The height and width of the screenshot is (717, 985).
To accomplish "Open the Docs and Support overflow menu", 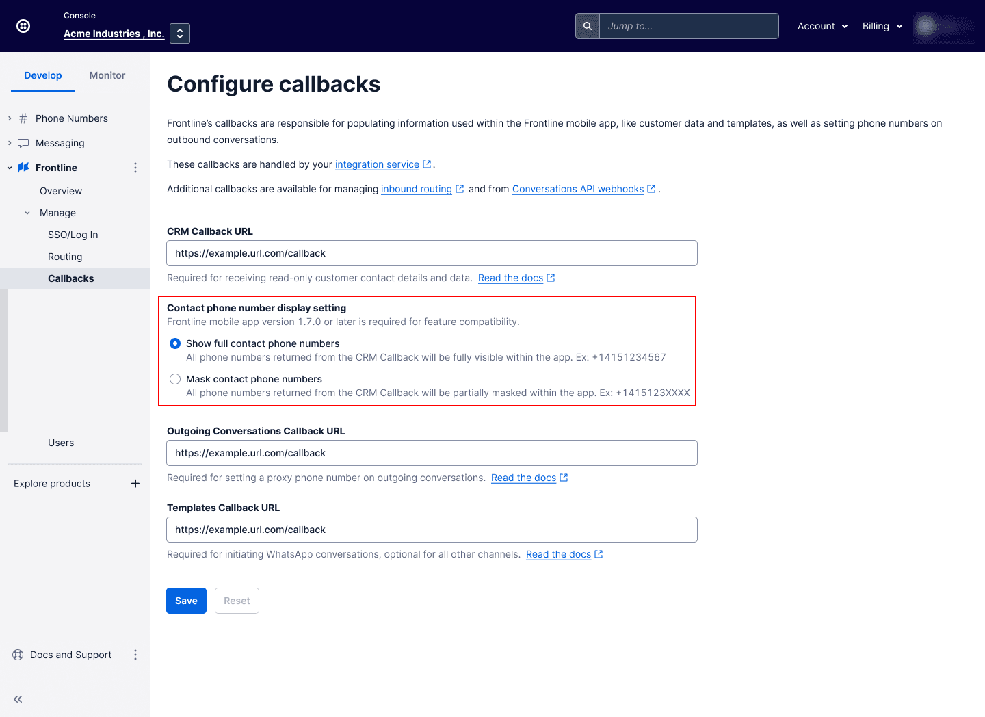I will pos(135,655).
